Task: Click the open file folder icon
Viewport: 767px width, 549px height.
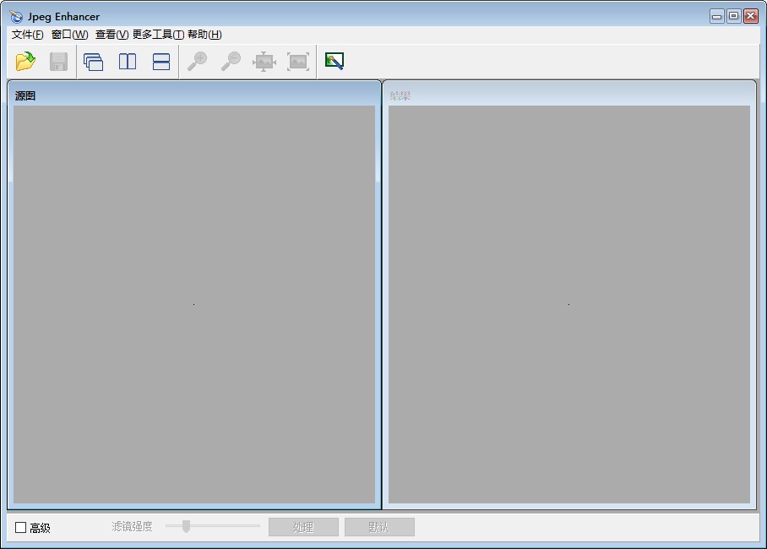Action: (25, 62)
